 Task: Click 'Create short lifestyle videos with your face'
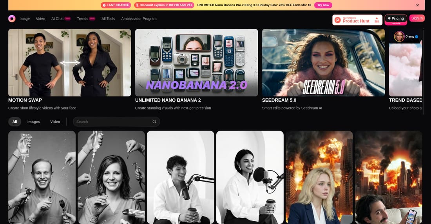click(x=42, y=108)
